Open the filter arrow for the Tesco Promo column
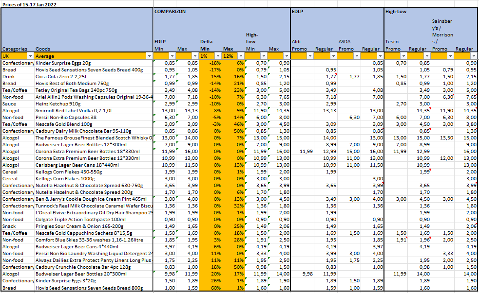This screenshot has width=479, height=293. pyautogui.click(x=403, y=56)
